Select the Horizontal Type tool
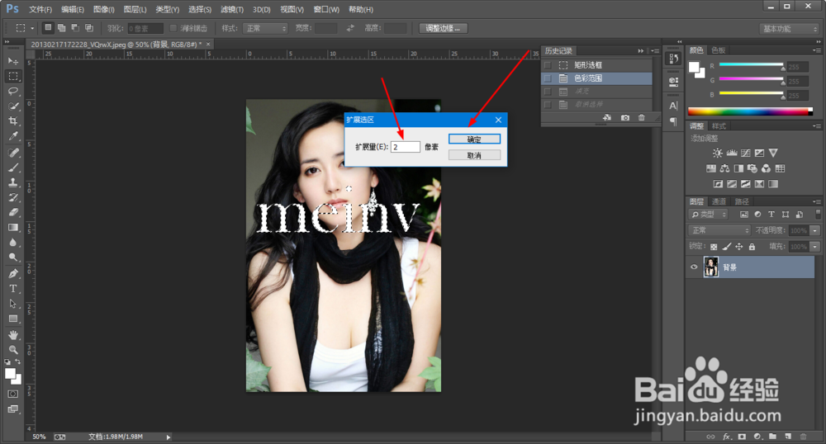Screen dimensions: 826x444 tap(13, 288)
